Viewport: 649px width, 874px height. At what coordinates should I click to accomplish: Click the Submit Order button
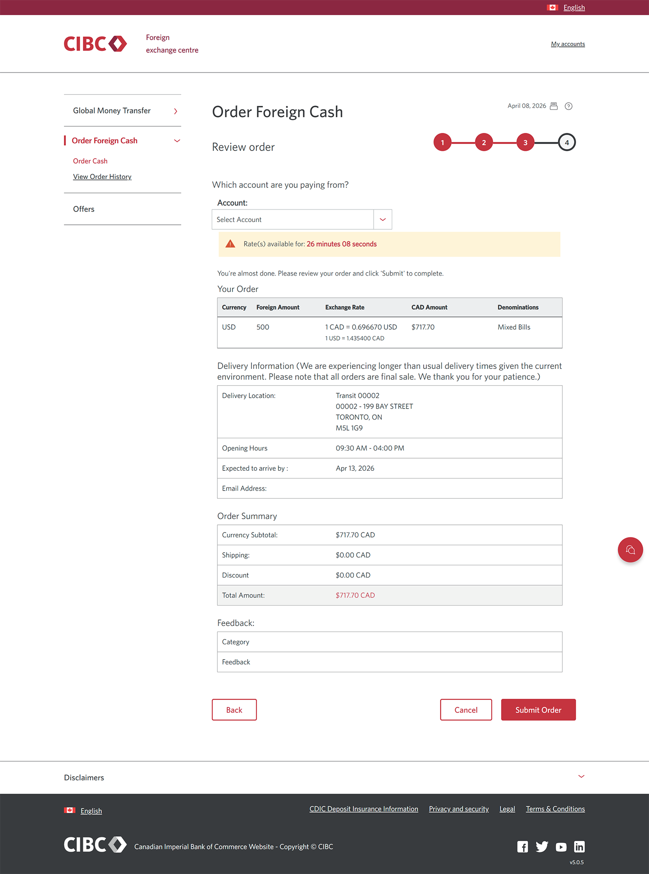pos(539,710)
